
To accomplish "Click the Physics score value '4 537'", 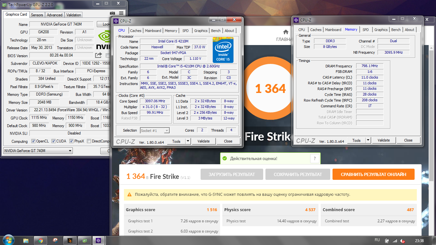I will point(310,210).
